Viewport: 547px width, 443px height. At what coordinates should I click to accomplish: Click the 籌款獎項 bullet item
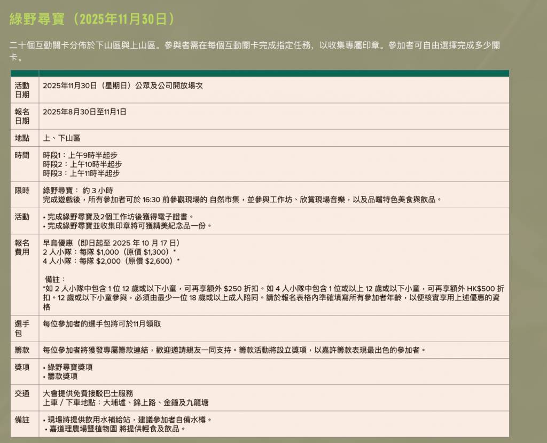click(x=62, y=376)
